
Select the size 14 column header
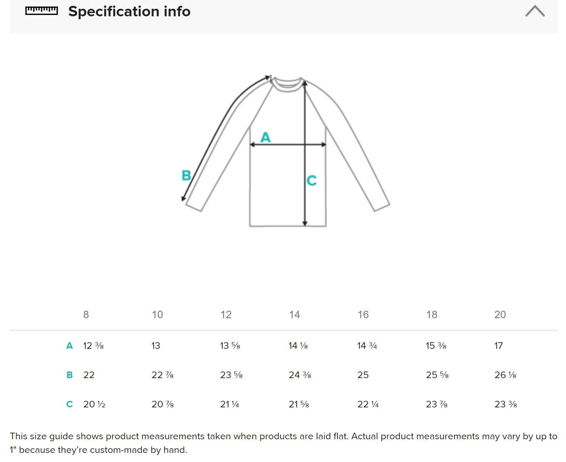pos(295,315)
